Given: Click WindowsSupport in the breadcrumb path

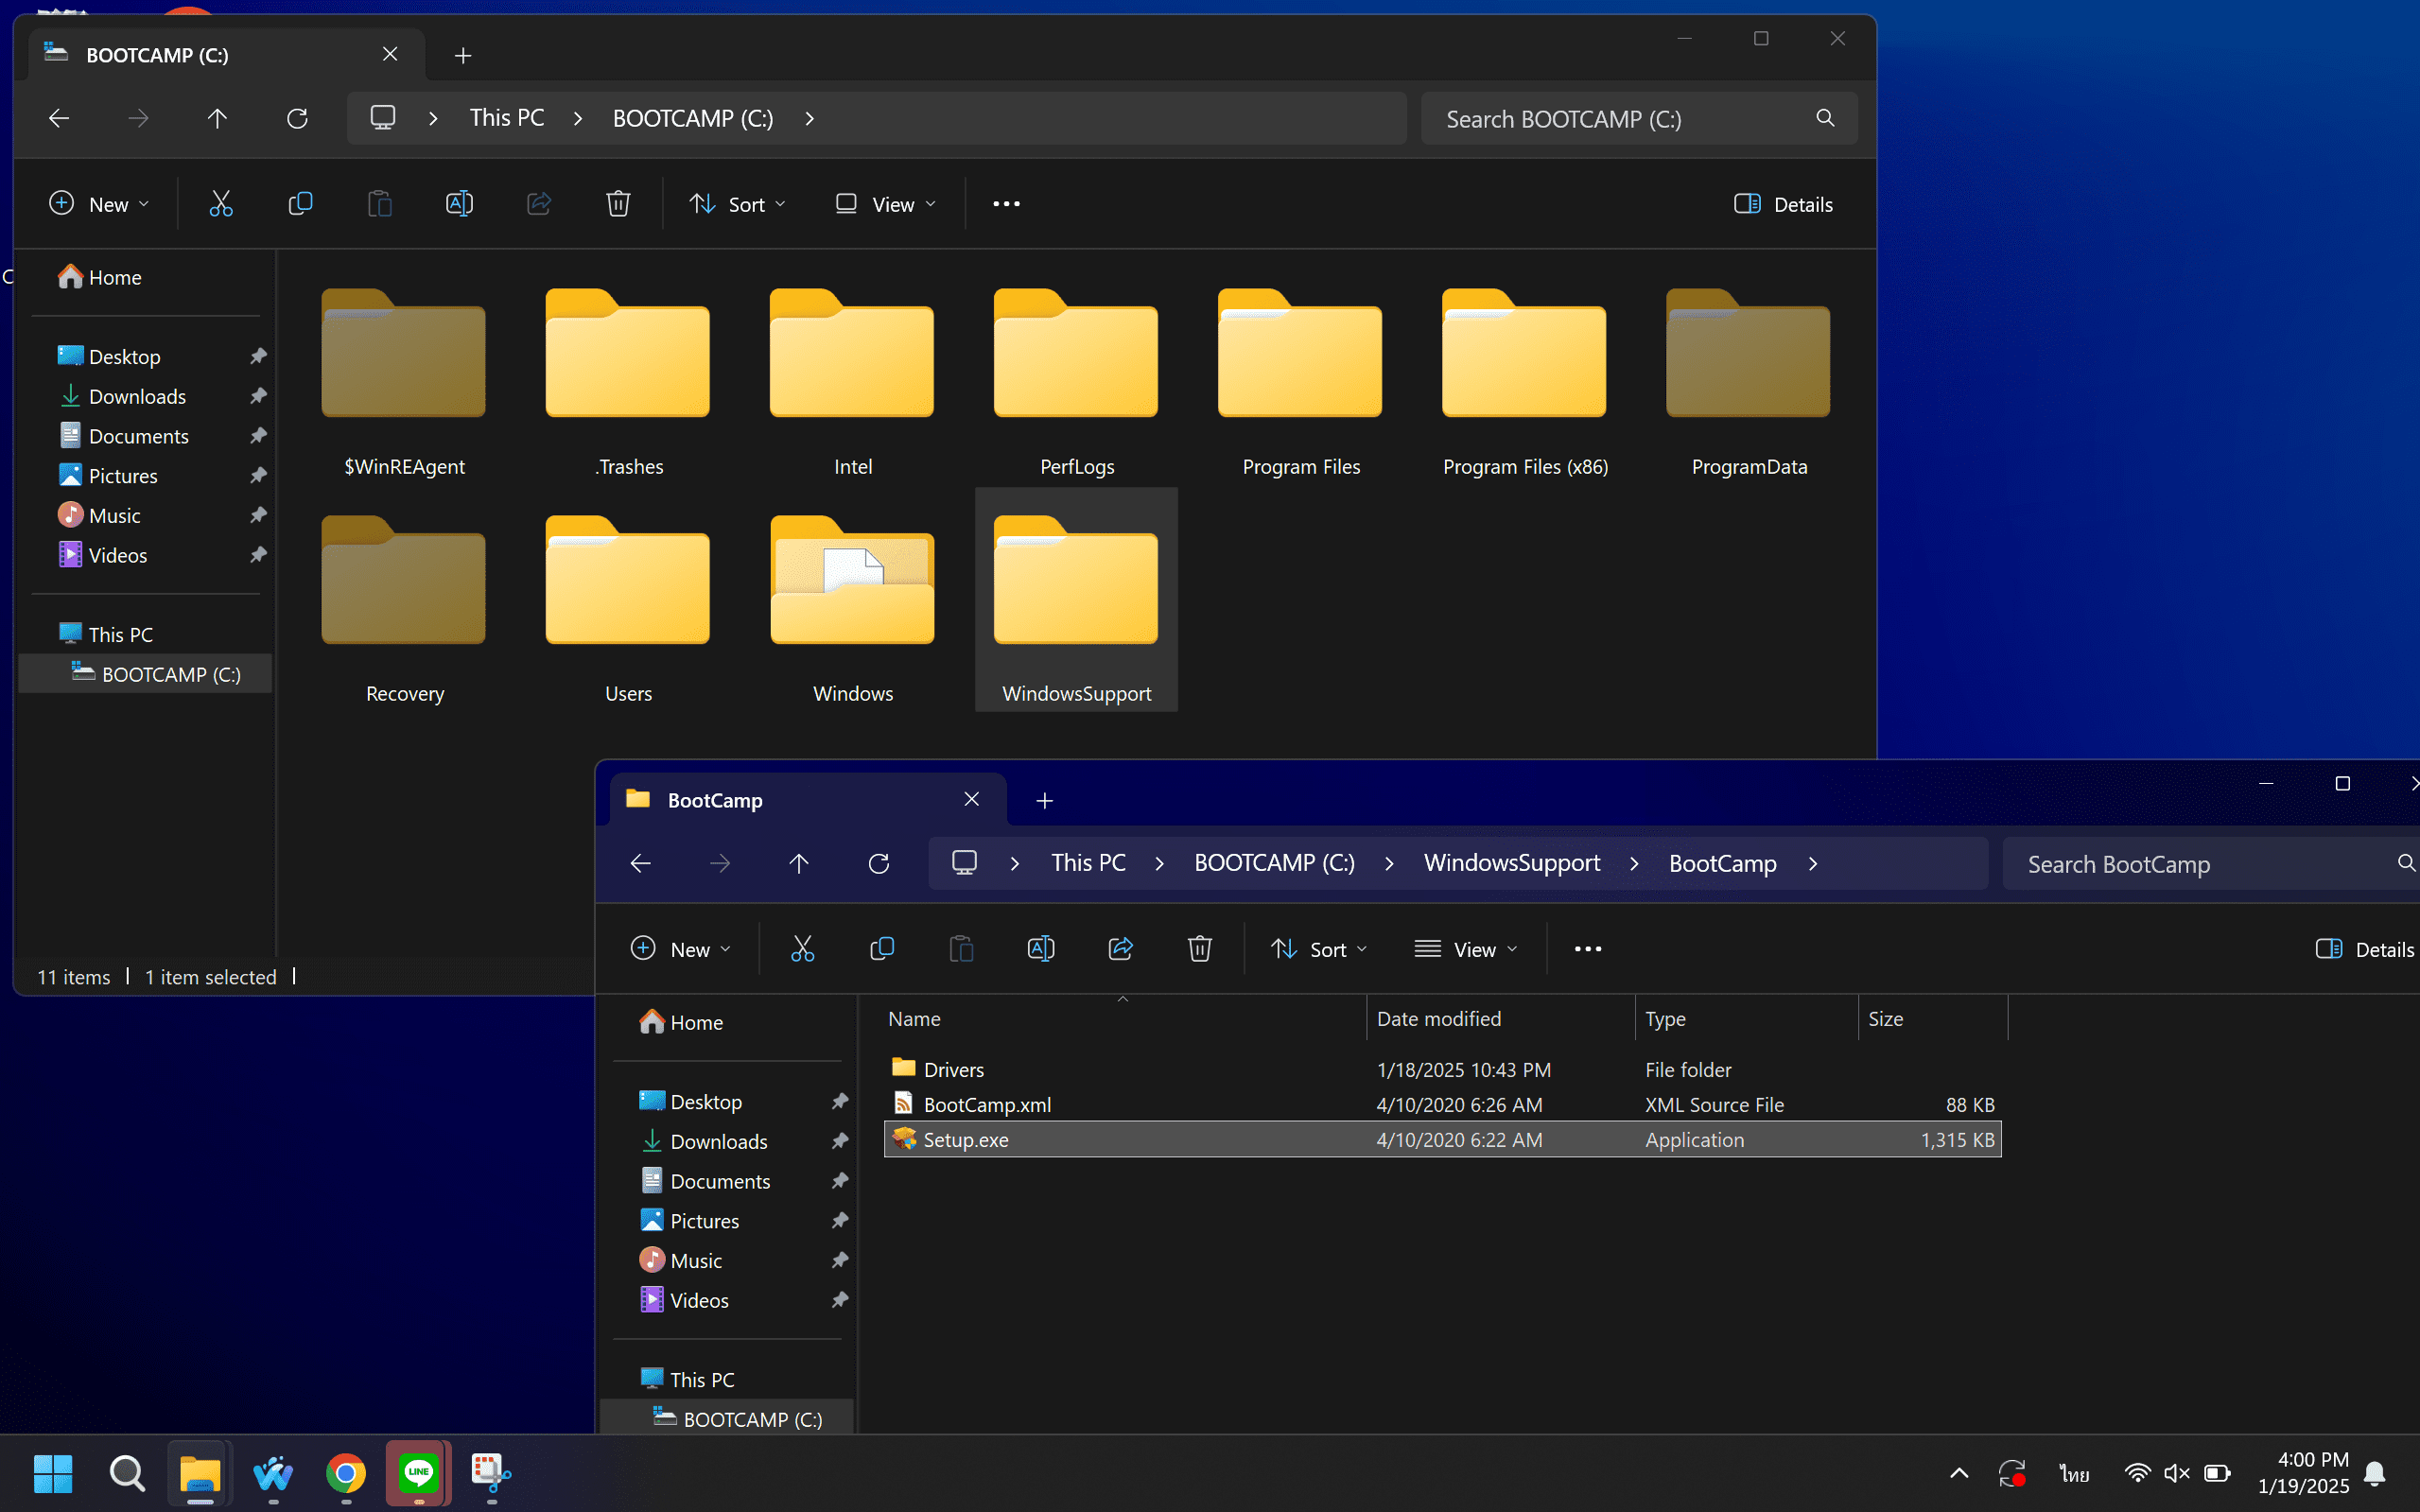Looking at the screenshot, I should (x=1511, y=863).
